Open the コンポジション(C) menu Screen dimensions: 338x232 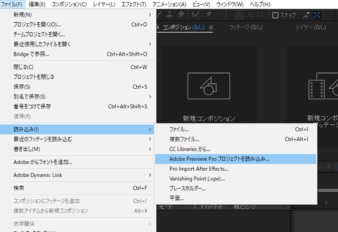[69, 4]
